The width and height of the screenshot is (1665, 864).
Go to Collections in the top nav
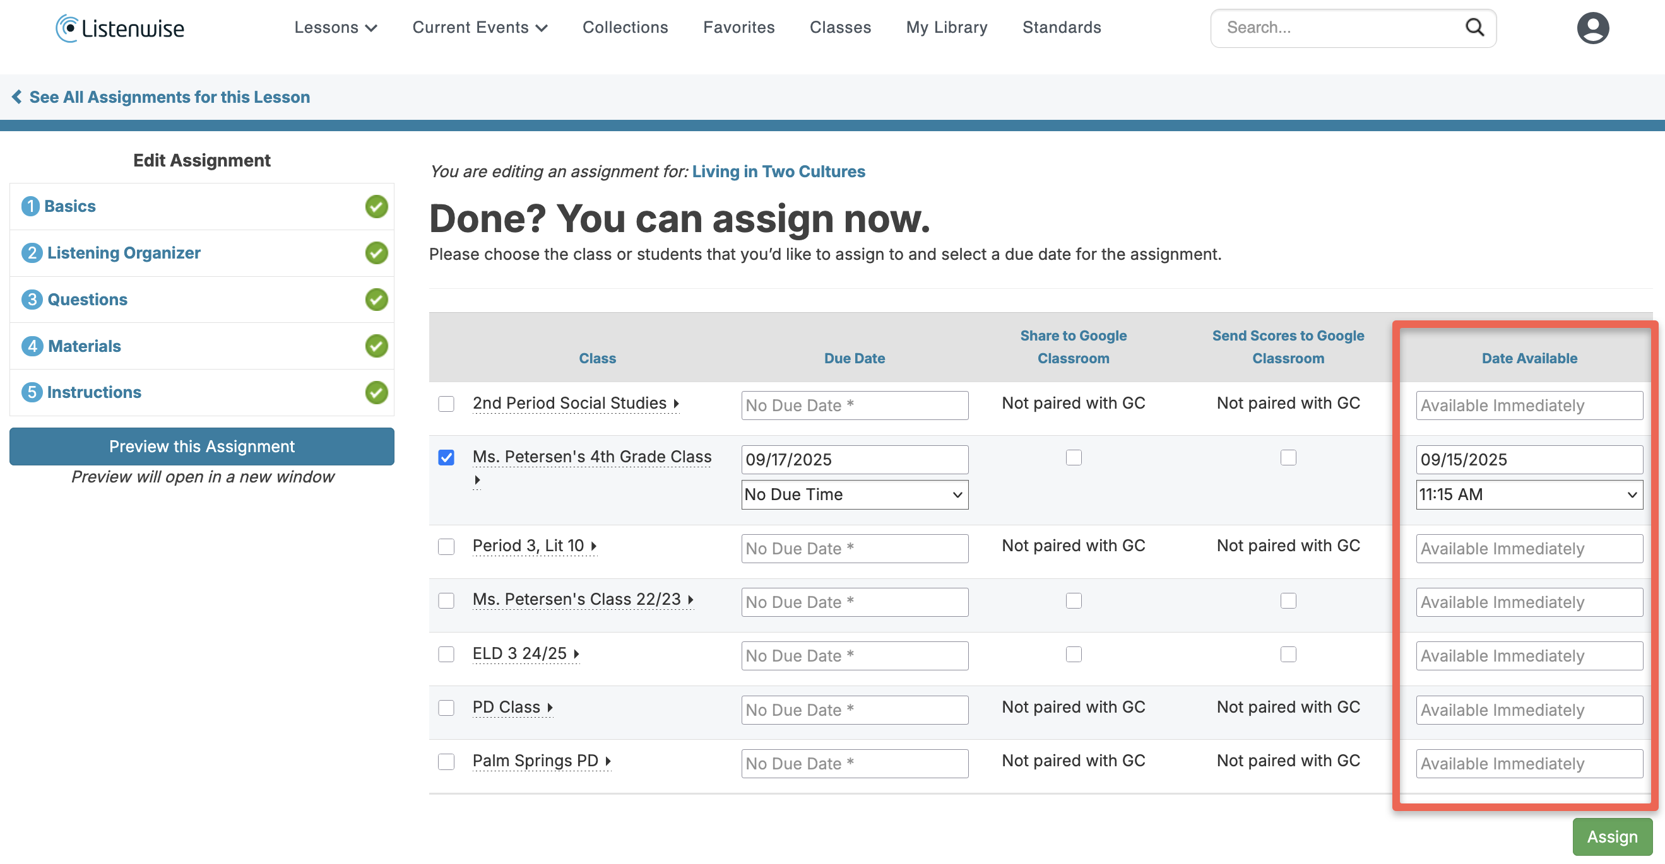click(x=625, y=27)
